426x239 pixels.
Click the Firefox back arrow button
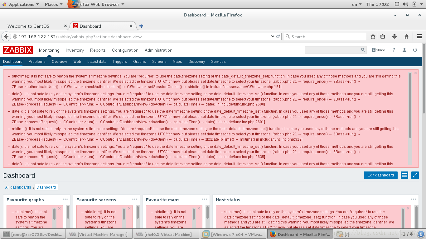coord(6,36)
